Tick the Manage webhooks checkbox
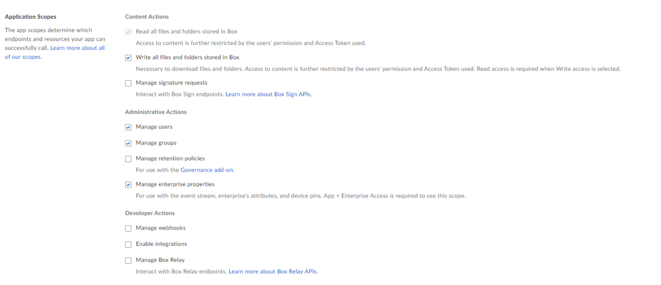The height and width of the screenshot is (285, 661). tap(128, 228)
